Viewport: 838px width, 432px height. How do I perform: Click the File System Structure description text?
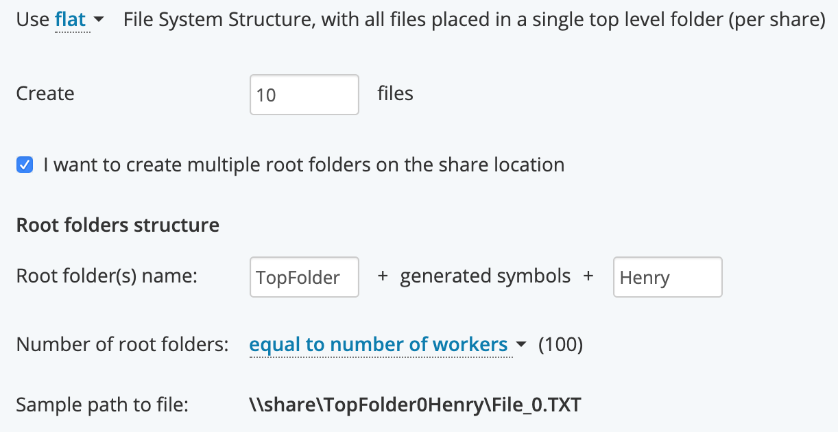[475, 19]
